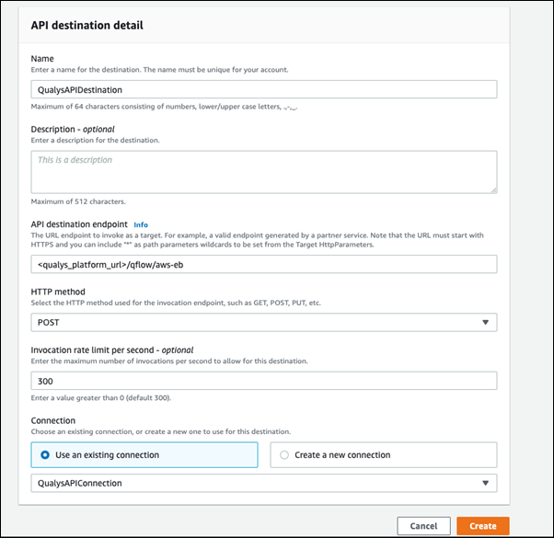This screenshot has height=538, width=554.
Task: Click the Name field containing QualysAPIDestination
Action: (263, 89)
